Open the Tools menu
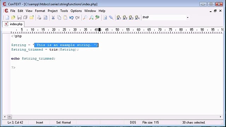Screen dimensions: 226x127 64,11
